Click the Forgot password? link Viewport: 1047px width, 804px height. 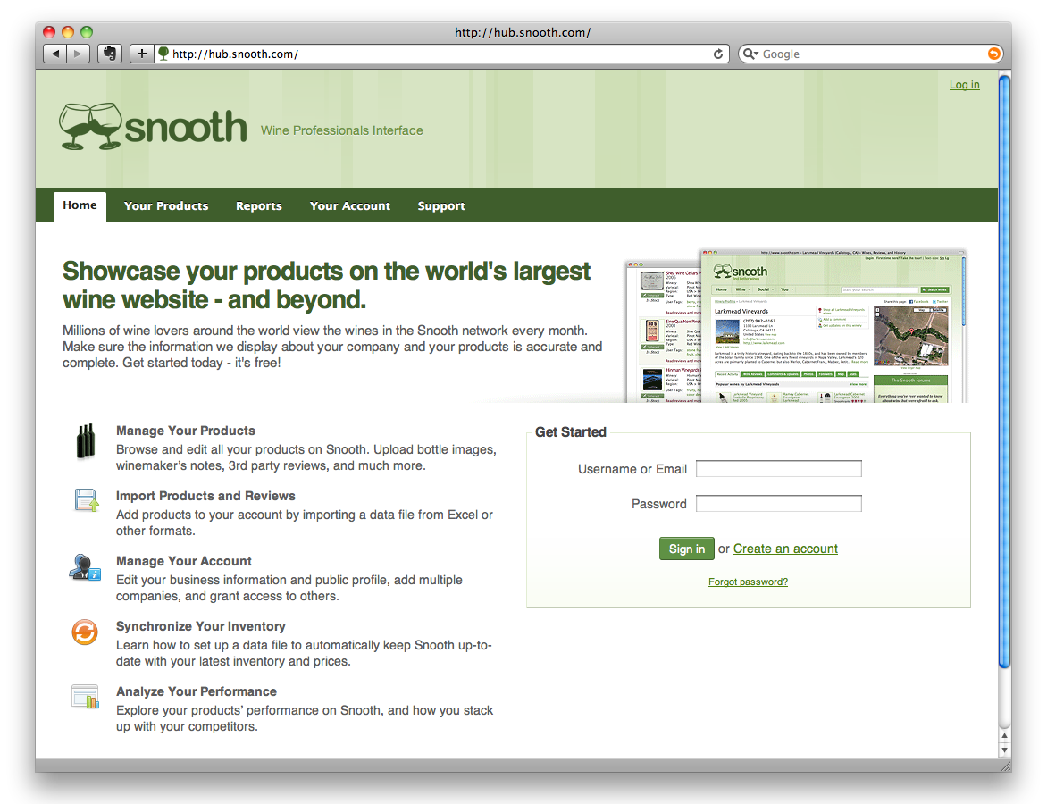(x=748, y=582)
